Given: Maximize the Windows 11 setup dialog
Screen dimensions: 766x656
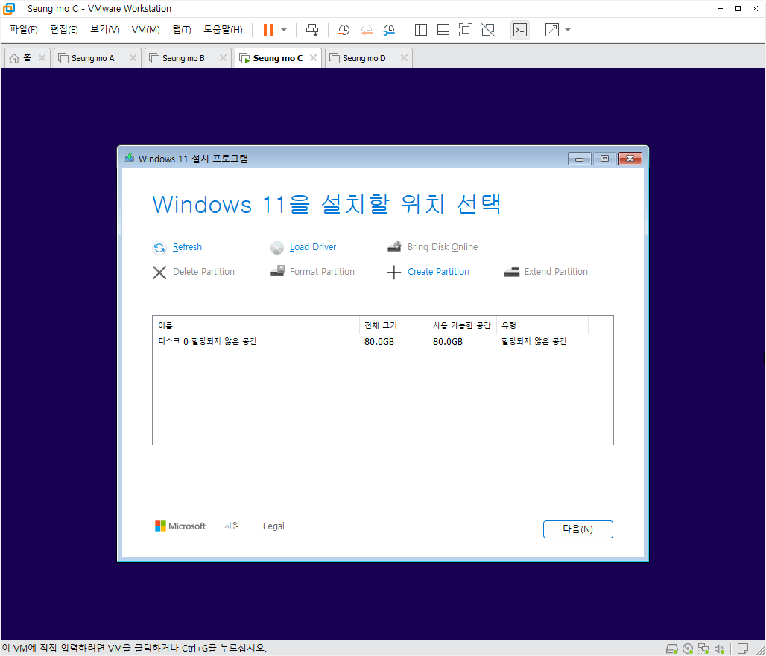Looking at the screenshot, I should (604, 159).
